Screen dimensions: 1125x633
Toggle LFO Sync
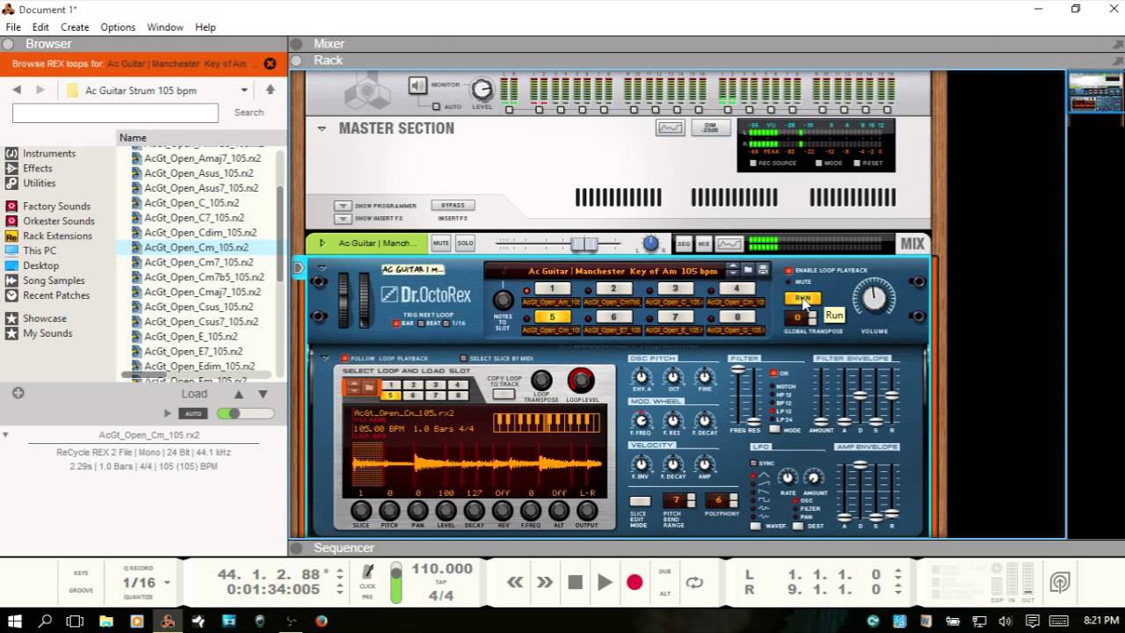tap(755, 462)
